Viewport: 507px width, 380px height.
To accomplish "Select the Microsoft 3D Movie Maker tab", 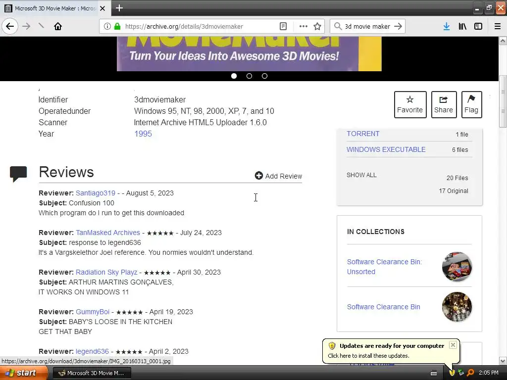I will pos(55,8).
